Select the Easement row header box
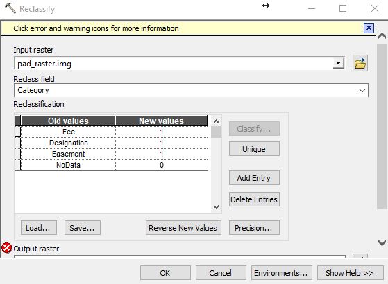This screenshot has height=284, width=388. pos(17,154)
